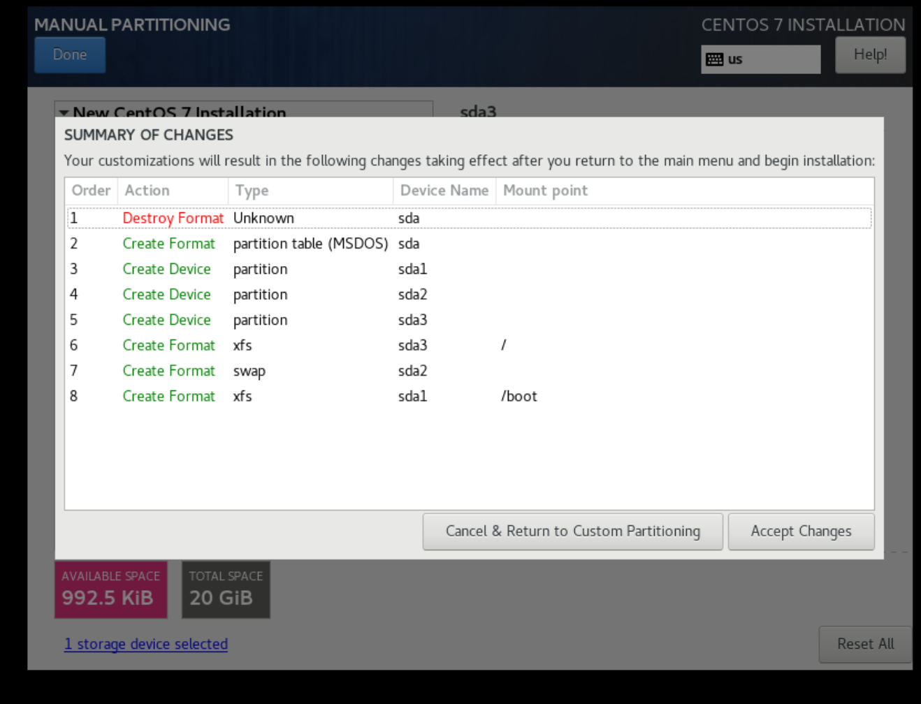Select sda2 device name in row 4
921x704 pixels.
tap(412, 295)
